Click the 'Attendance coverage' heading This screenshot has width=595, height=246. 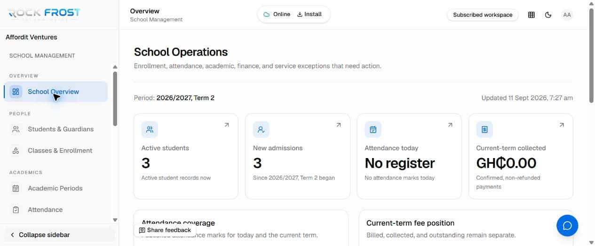click(178, 222)
